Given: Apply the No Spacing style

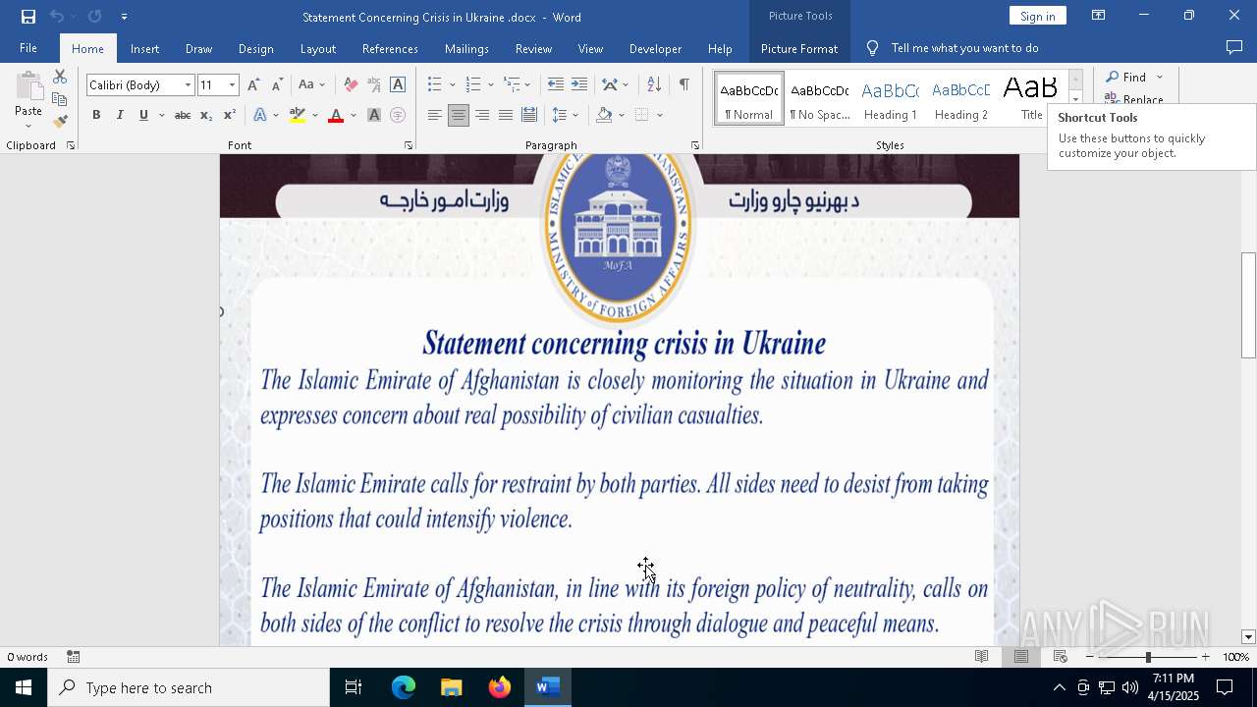Looking at the screenshot, I should tap(820, 99).
